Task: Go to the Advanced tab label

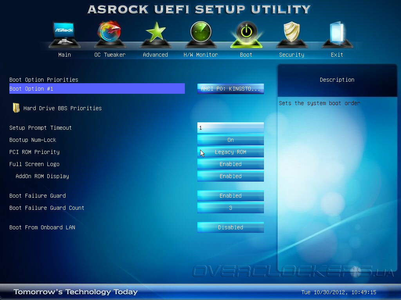Action: 155,55
